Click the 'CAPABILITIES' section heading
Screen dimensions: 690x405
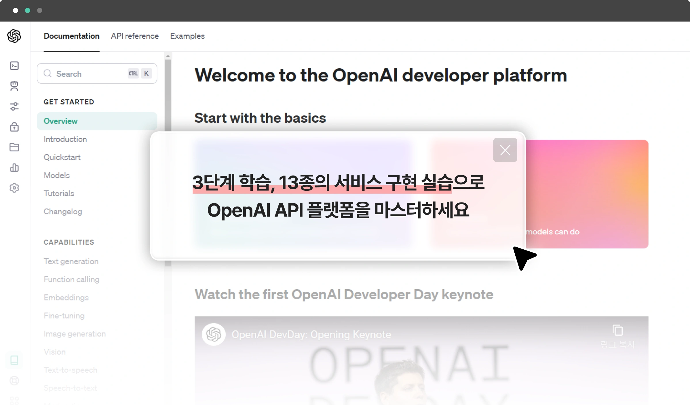[x=69, y=242]
